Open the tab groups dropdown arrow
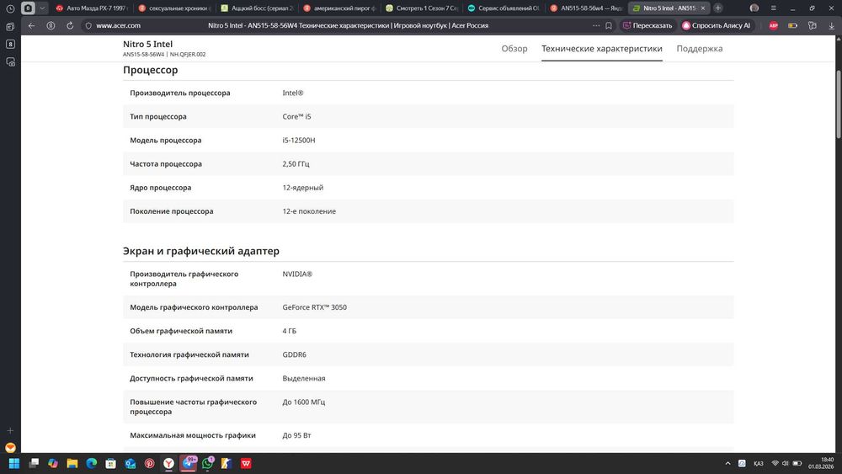The width and height of the screenshot is (842, 474). pyautogui.click(x=42, y=8)
